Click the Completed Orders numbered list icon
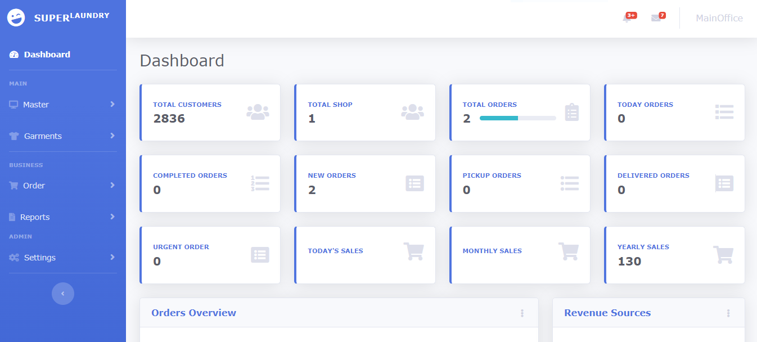The image size is (757, 342). coord(260,183)
